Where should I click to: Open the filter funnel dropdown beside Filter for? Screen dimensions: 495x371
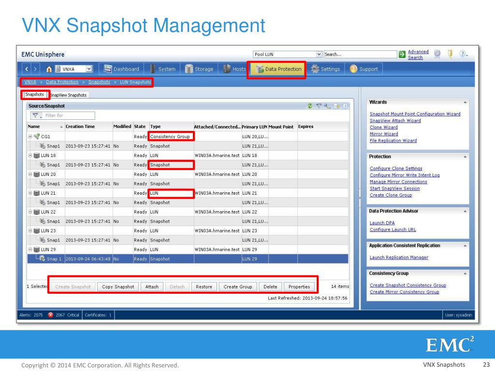[x=37, y=115]
